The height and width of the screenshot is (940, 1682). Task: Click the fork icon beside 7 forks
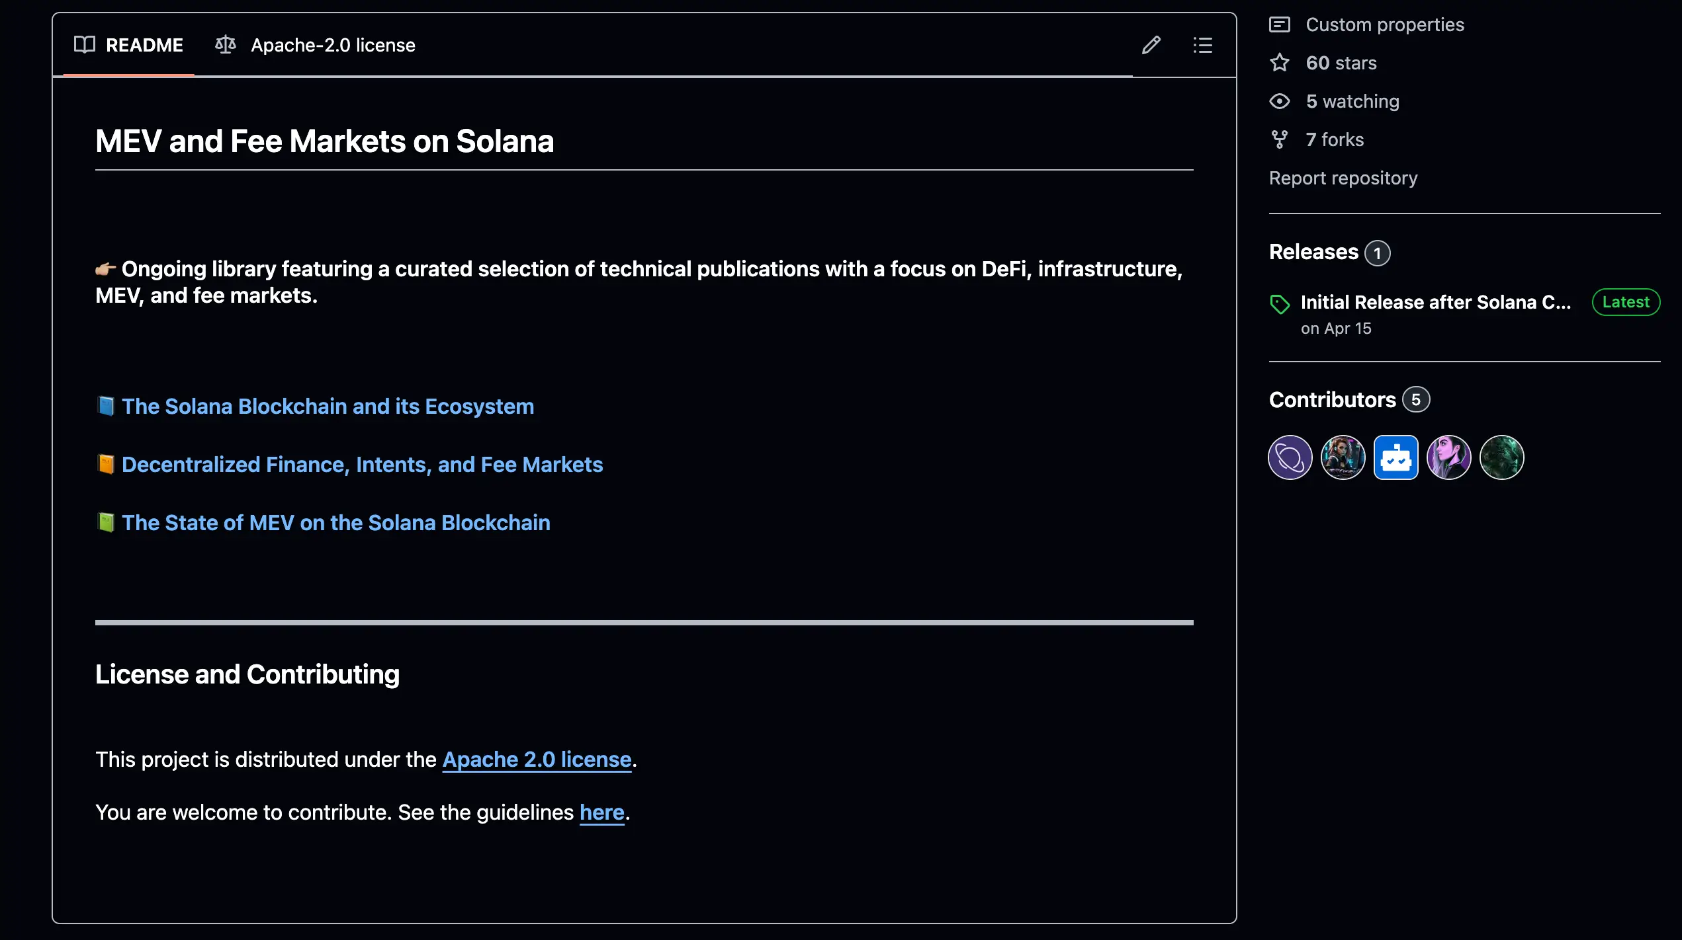pyautogui.click(x=1279, y=139)
